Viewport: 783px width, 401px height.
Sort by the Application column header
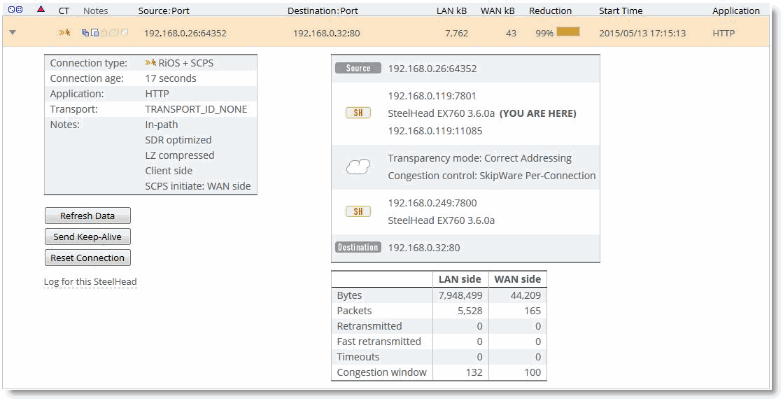(x=735, y=10)
